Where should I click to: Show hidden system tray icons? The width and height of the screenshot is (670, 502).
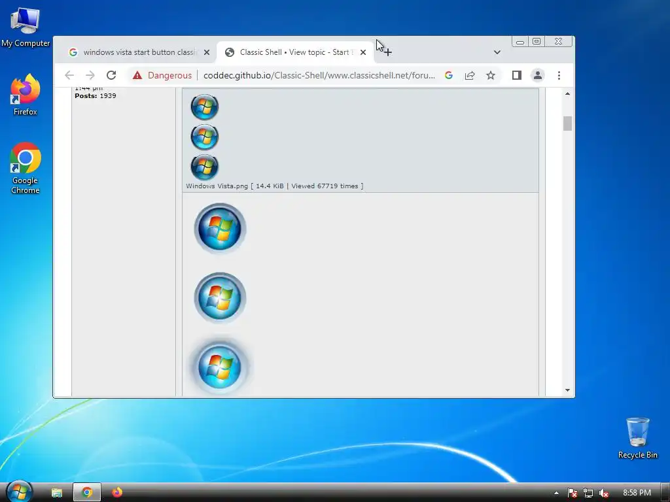click(x=556, y=493)
